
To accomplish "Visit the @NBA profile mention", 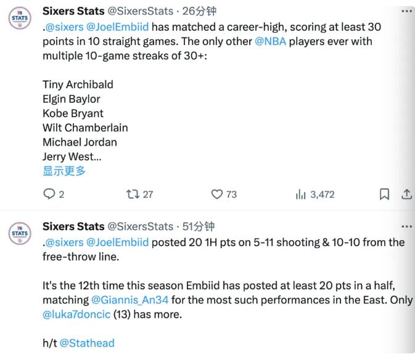I will [x=265, y=41].
